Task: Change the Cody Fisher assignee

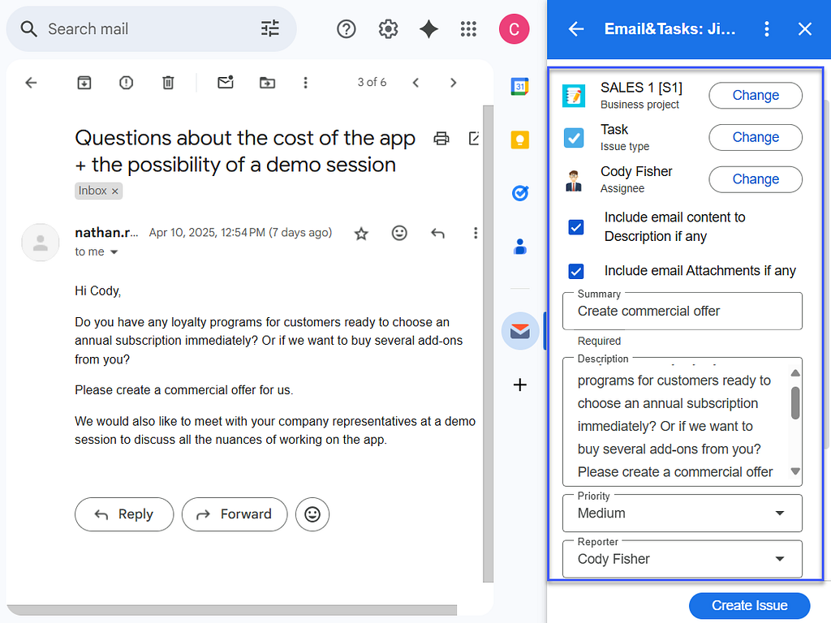Action: pos(756,179)
